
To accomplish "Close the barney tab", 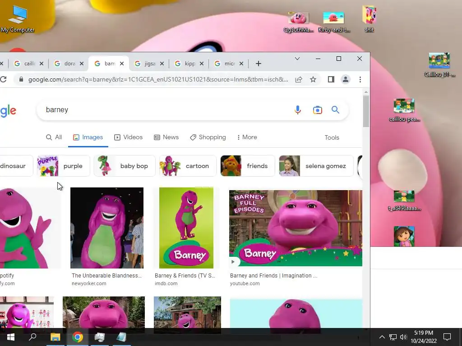I will click(122, 64).
